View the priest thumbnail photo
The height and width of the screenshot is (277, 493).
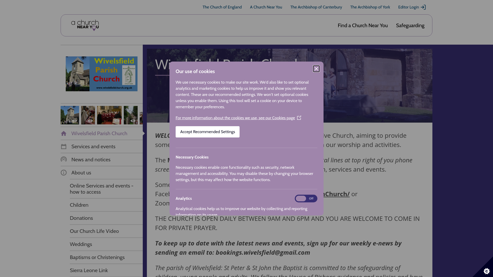[88, 115]
